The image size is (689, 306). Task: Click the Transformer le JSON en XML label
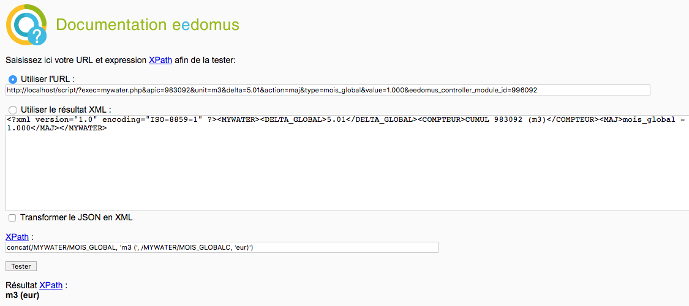[x=77, y=218]
